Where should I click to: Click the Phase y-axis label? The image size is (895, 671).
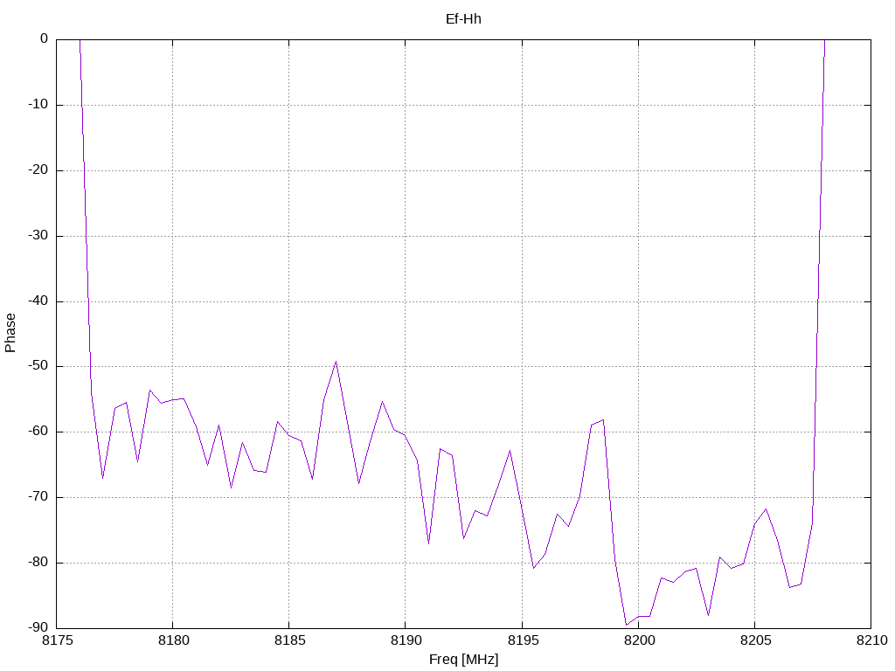click(10, 333)
